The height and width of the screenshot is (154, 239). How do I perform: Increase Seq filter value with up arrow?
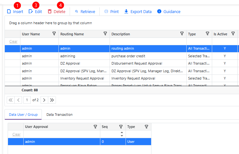pos(122,133)
